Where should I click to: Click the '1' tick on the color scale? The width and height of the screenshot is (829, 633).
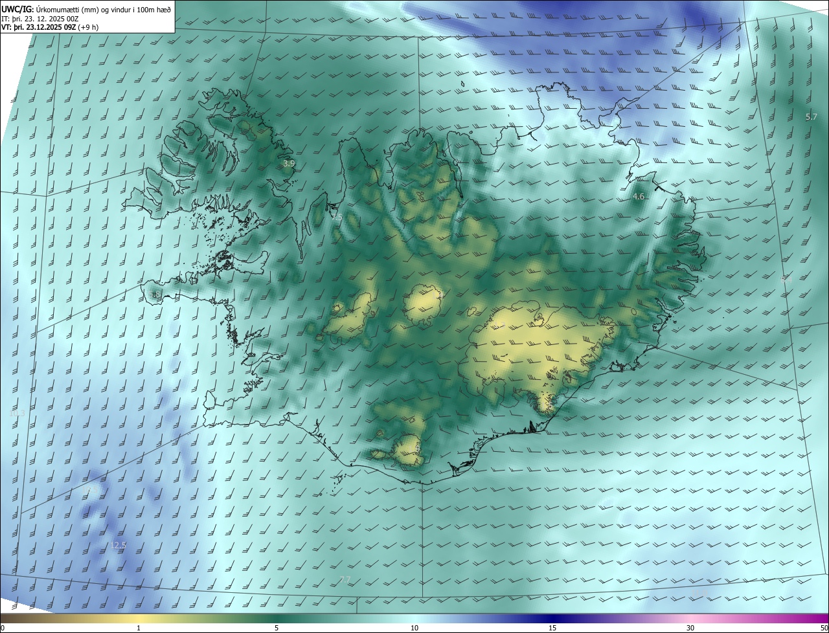click(x=139, y=628)
